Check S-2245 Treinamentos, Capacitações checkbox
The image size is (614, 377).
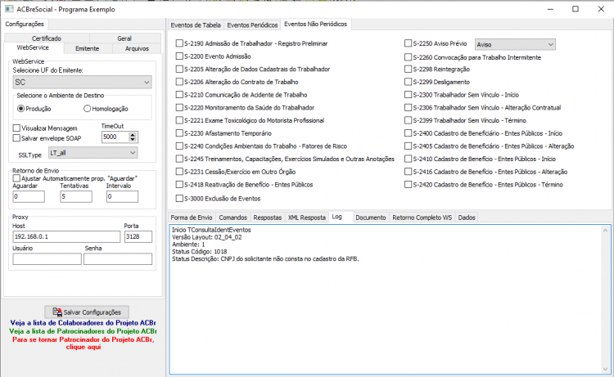(179, 159)
